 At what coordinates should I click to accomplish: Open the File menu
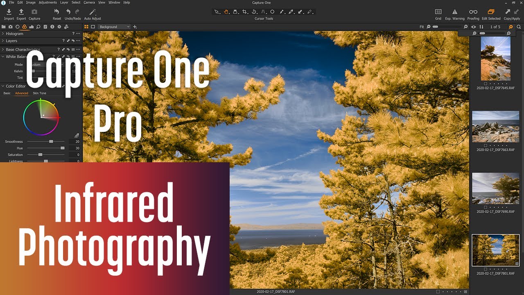(11, 2)
